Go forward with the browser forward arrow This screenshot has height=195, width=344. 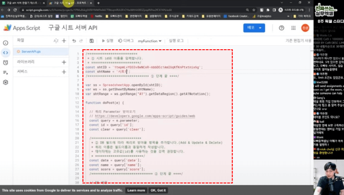click(x=9, y=10)
